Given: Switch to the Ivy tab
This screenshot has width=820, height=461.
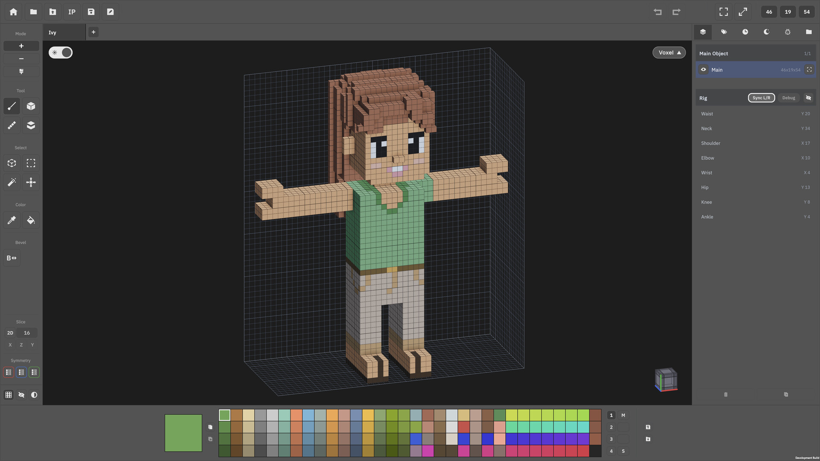Looking at the screenshot, I should (64, 32).
